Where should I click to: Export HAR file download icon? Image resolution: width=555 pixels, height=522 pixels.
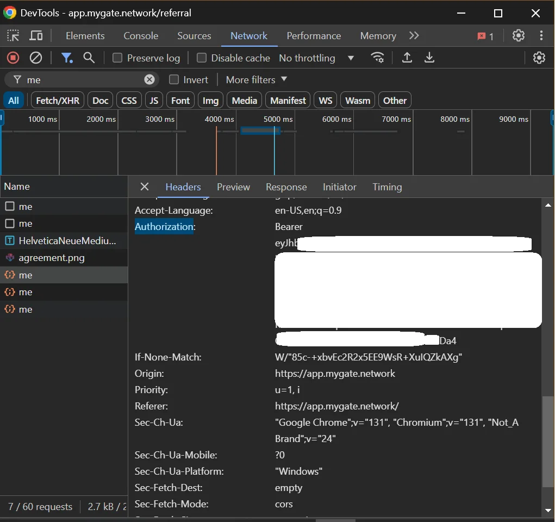pos(429,58)
